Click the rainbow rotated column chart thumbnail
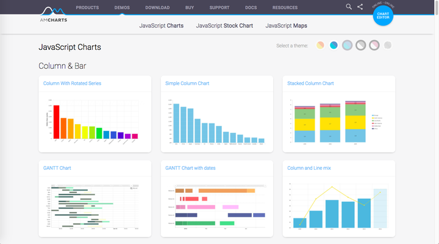This screenshot has height=244, width=439. click(93, 121)
